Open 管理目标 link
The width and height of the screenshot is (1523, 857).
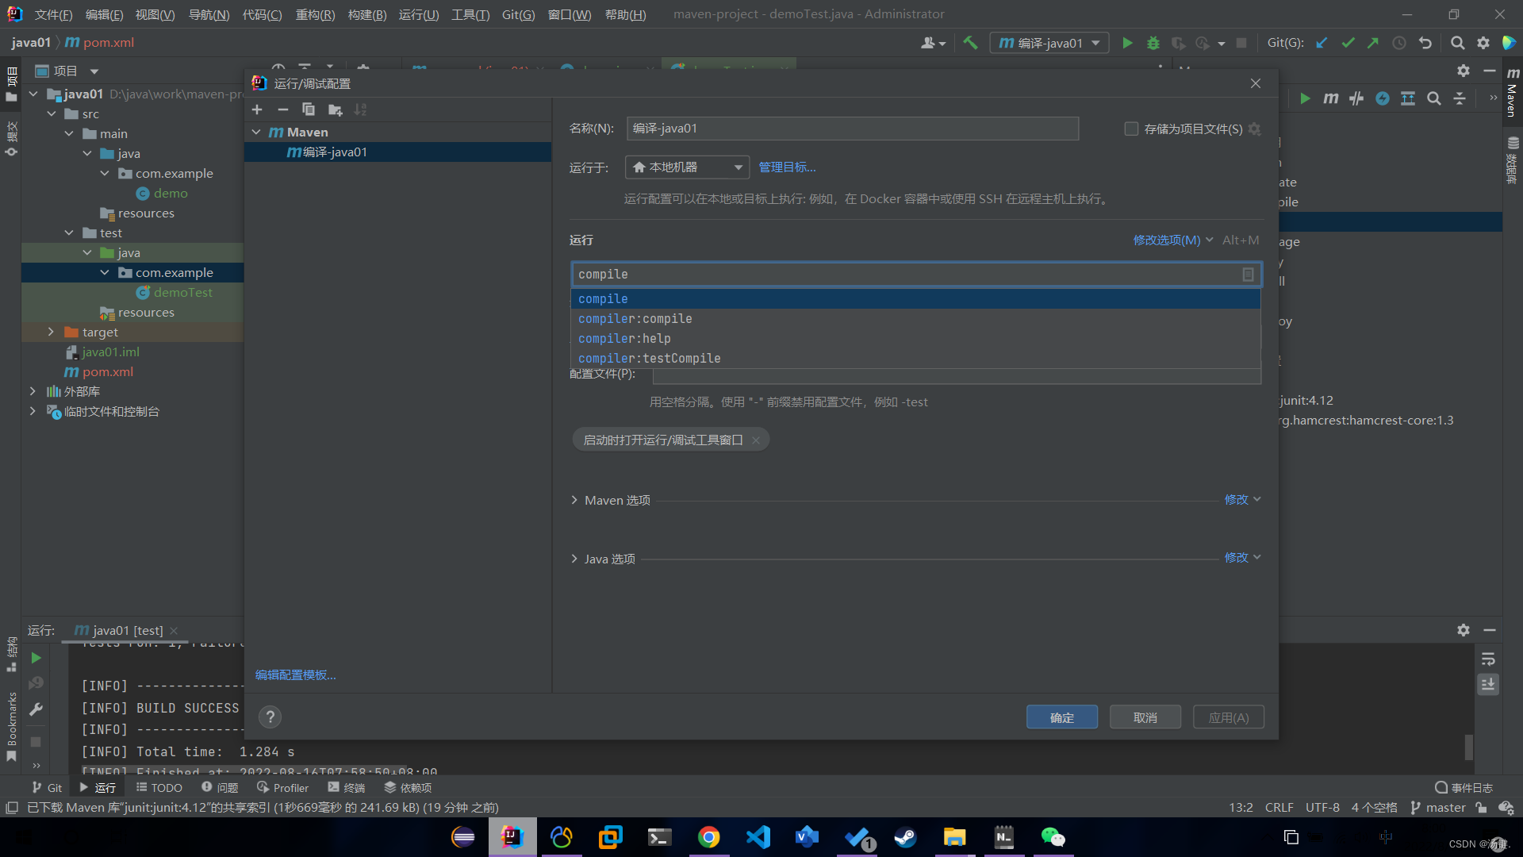click(787, 167)
